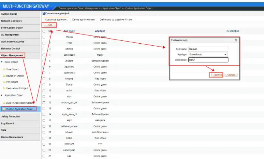Switch to Customize app object tab

point(56,20)
